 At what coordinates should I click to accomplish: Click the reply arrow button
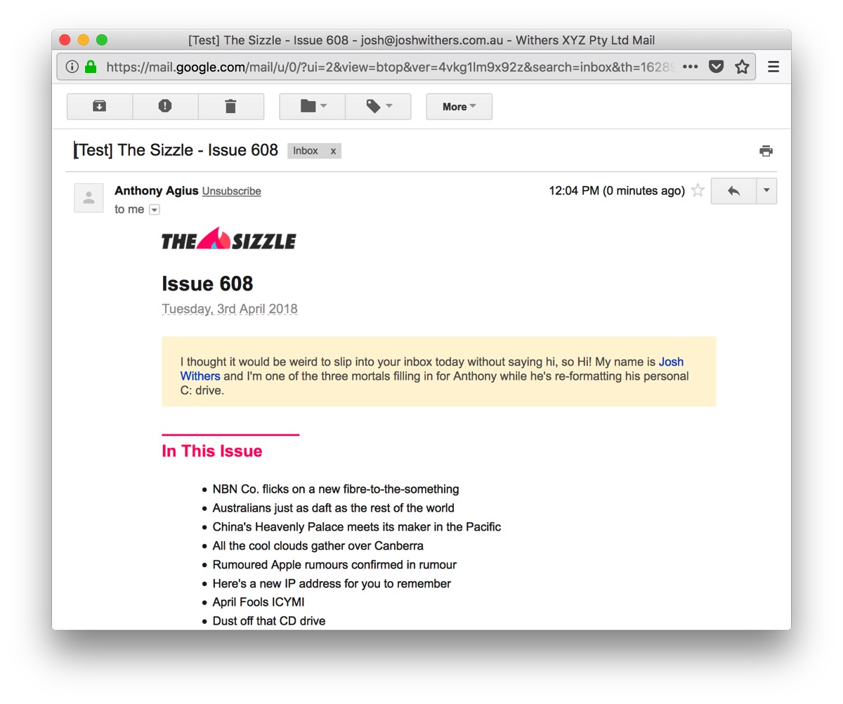coord(733,191)
